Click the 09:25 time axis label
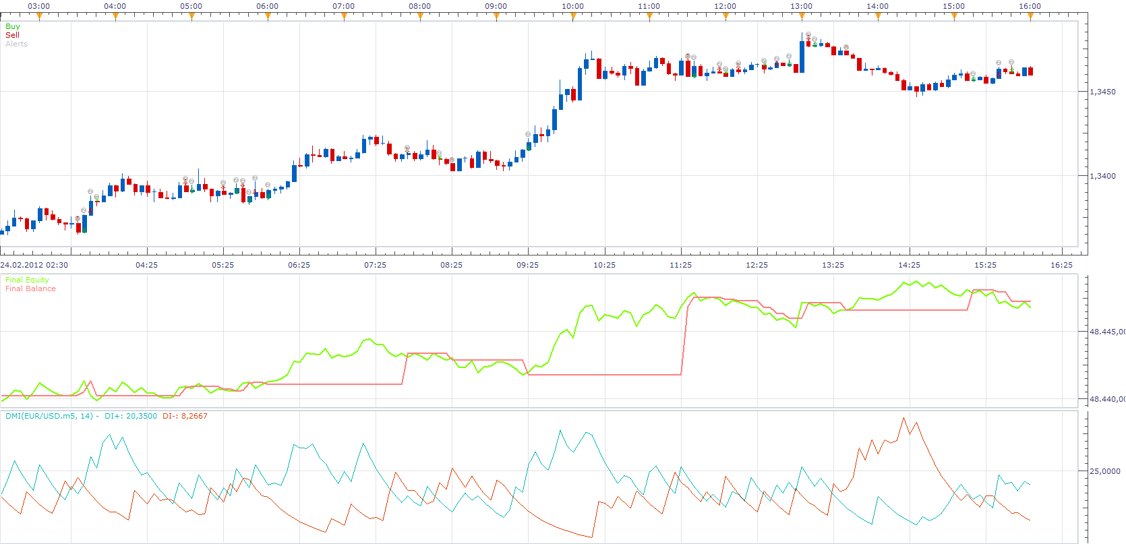 pos(528,265)
